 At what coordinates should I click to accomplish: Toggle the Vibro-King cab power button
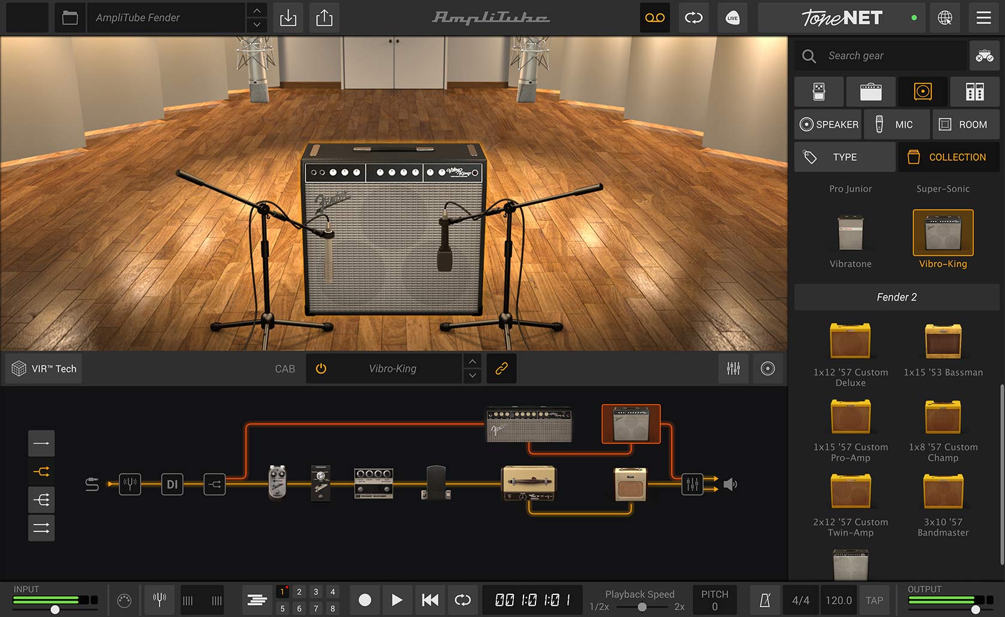tap(321, 368)
